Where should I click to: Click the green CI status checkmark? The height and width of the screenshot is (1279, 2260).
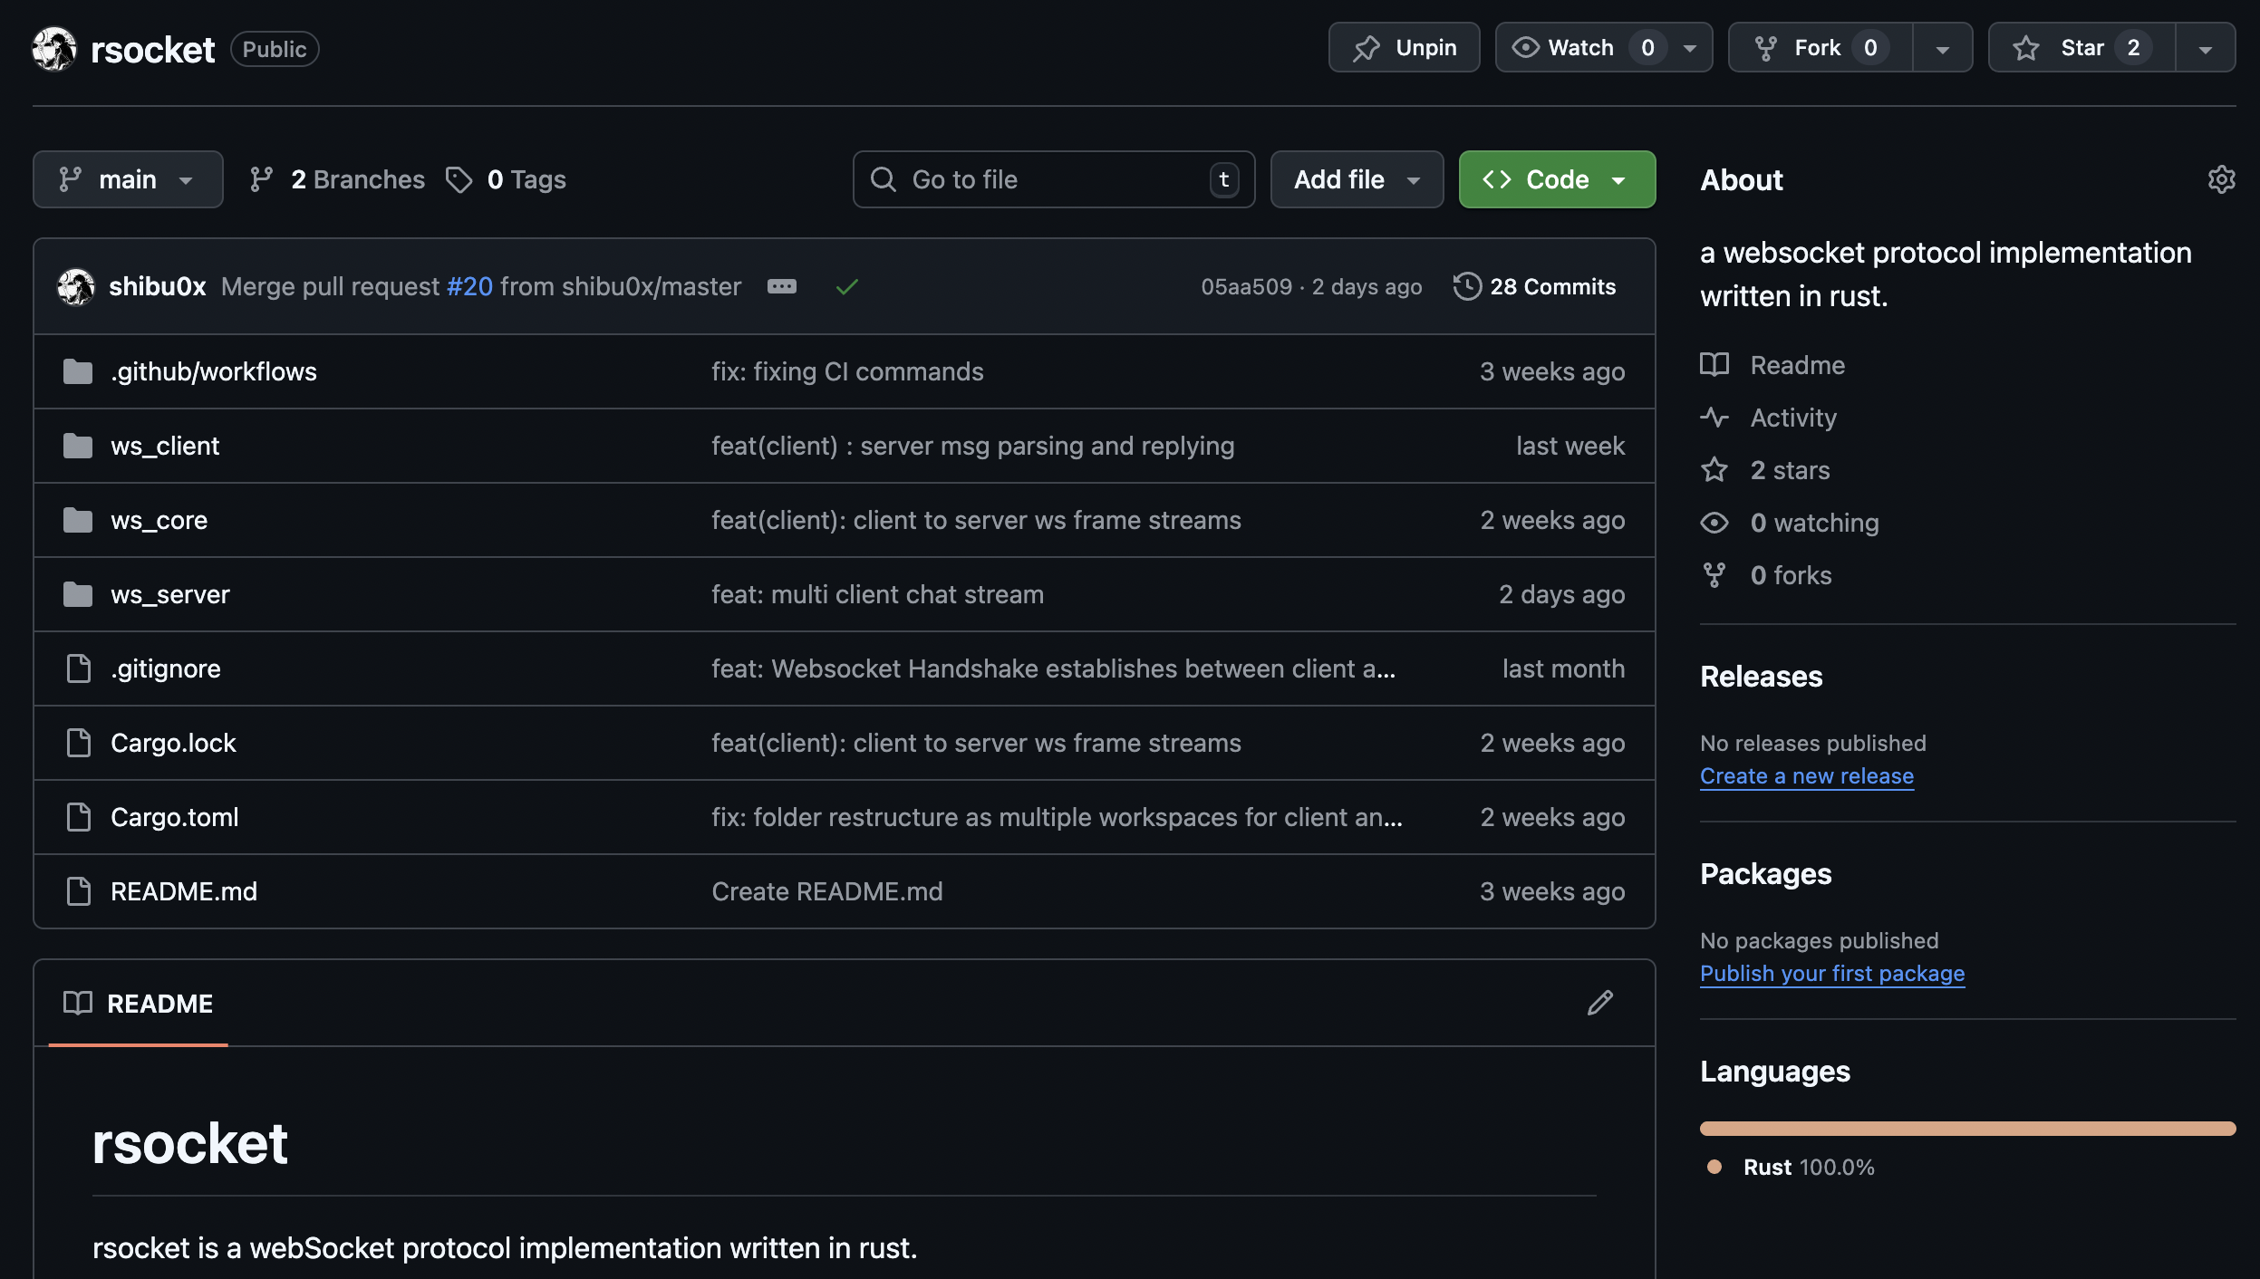click(x=846, y=287)
